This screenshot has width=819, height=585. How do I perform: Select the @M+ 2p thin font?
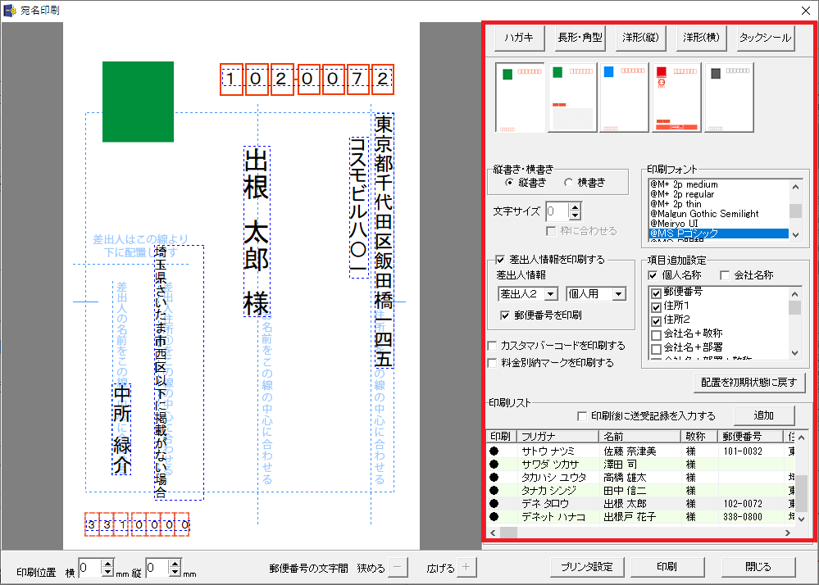[718, 204]
